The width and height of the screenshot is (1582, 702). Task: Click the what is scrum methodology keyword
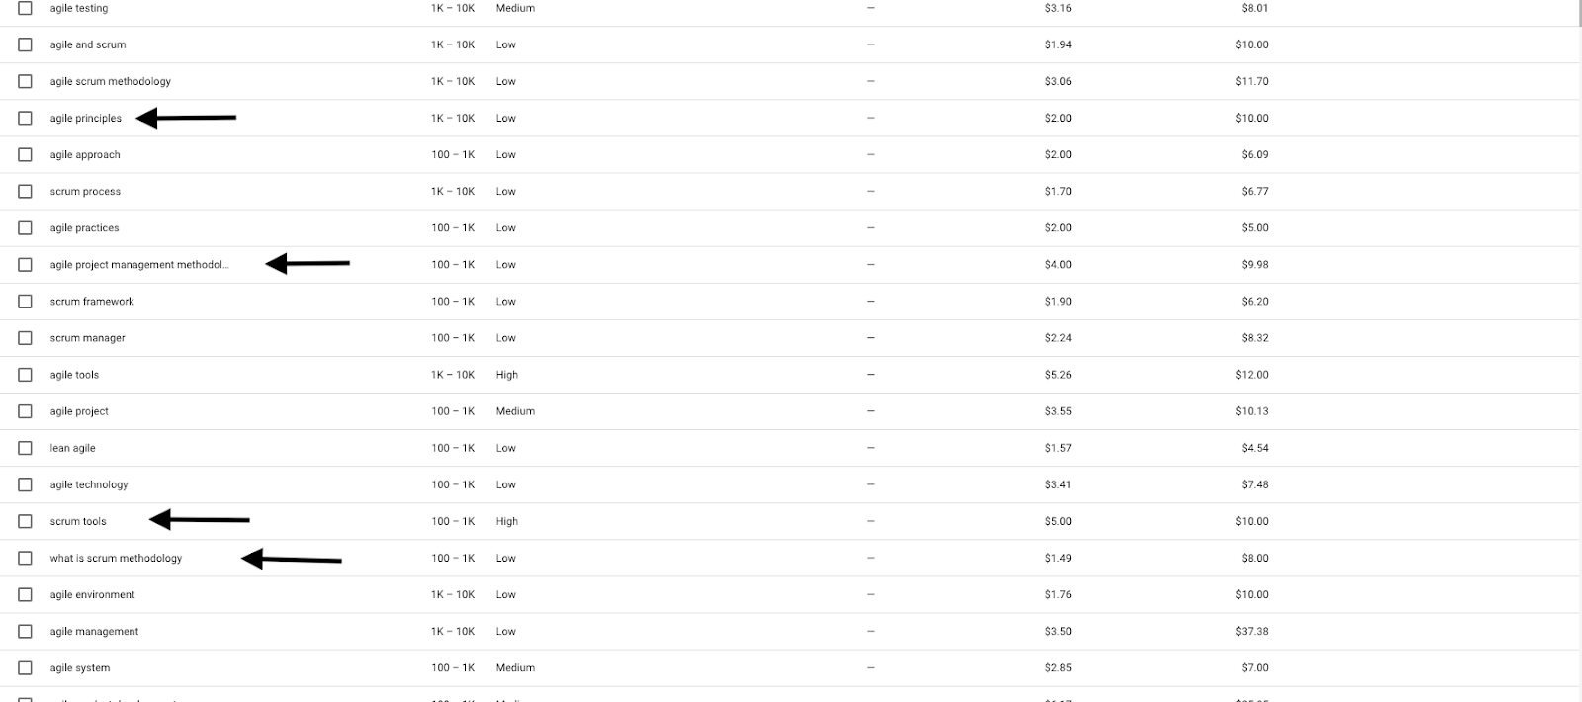point(116,559)
